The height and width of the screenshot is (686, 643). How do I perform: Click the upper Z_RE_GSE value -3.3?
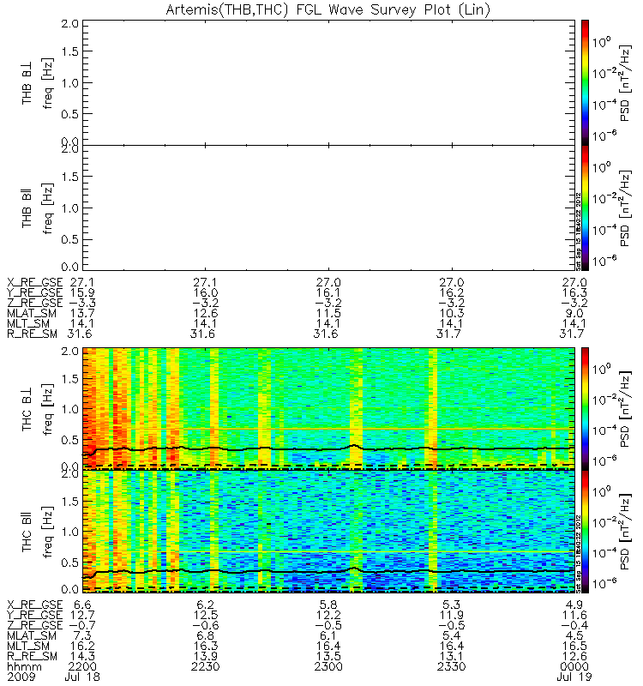tap(82, 303)
